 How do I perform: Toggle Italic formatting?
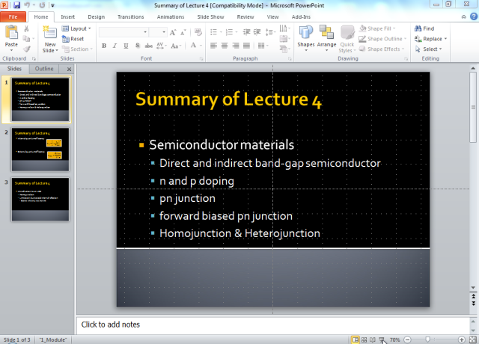click(x=115, y=46)
